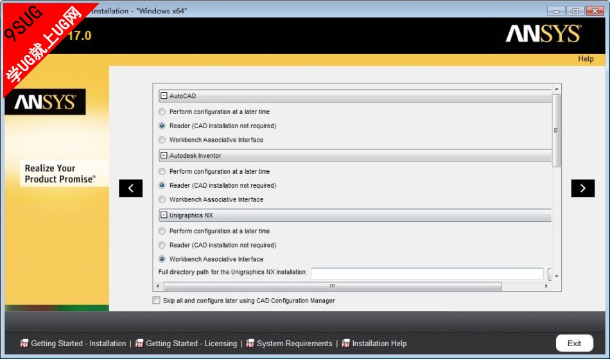Select Autodesk Inventor Workbench Associative Interface

[162, 199]
